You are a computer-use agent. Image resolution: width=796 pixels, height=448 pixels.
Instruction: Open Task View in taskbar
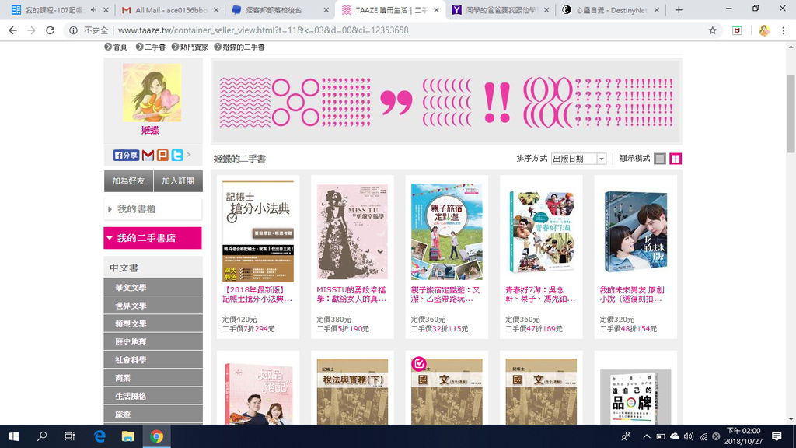pyautogui.click(x=69, y=436)
